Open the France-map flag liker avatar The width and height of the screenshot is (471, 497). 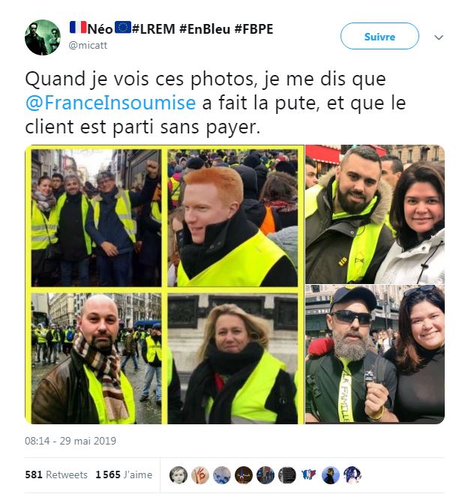(309, 475)
